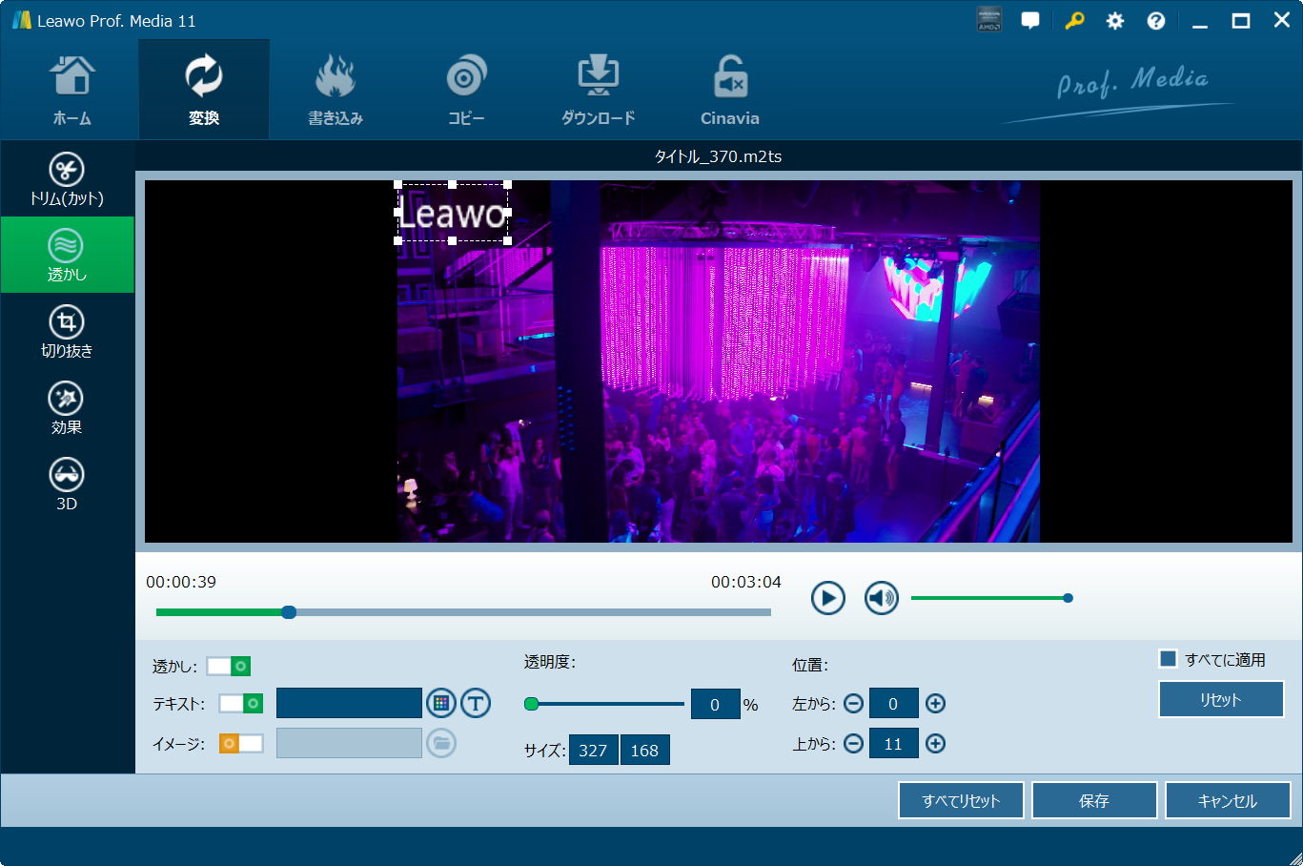This screenshot has height=866, width=1303.
Task: Decrease the top offset (上から) with minus
Action: tap(853, 743)
